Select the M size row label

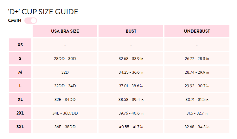pos(20,72)
